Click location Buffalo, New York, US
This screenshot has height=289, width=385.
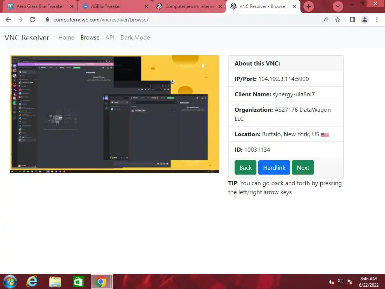pos(291,134)
